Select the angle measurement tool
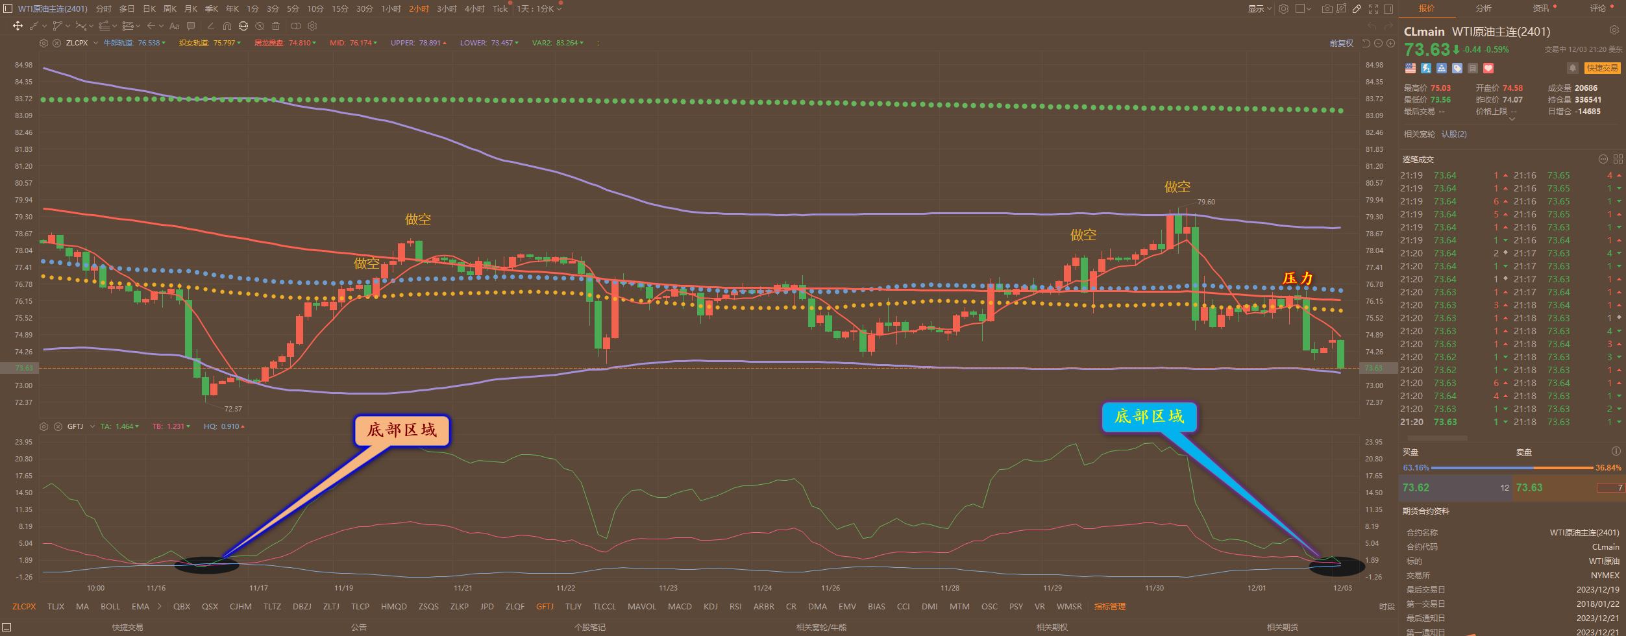The image size is (1626, 636). [210, 26]
